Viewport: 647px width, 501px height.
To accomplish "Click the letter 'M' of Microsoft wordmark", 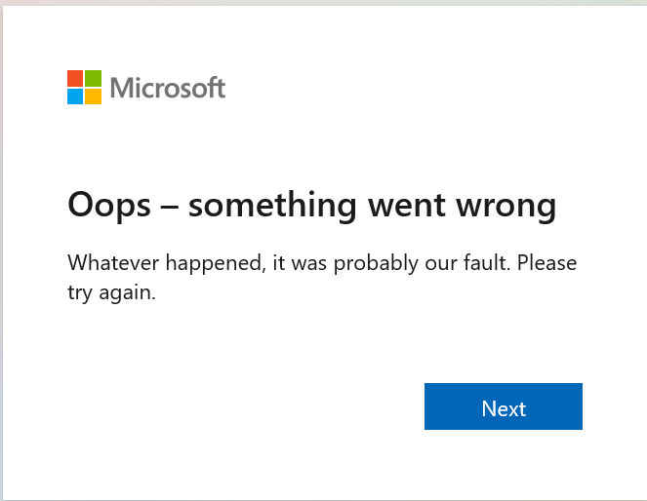I will (121, 88).
